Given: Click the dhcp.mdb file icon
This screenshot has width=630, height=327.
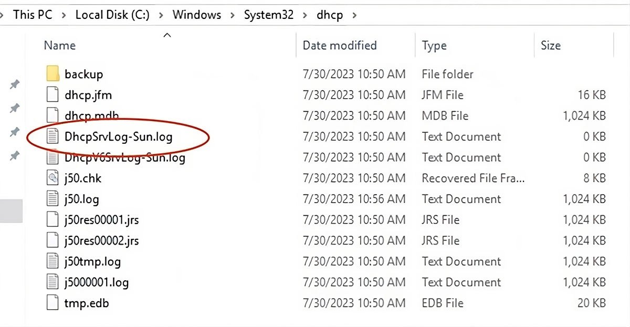Looking at the screenshot, I should (x=52, y=115).
